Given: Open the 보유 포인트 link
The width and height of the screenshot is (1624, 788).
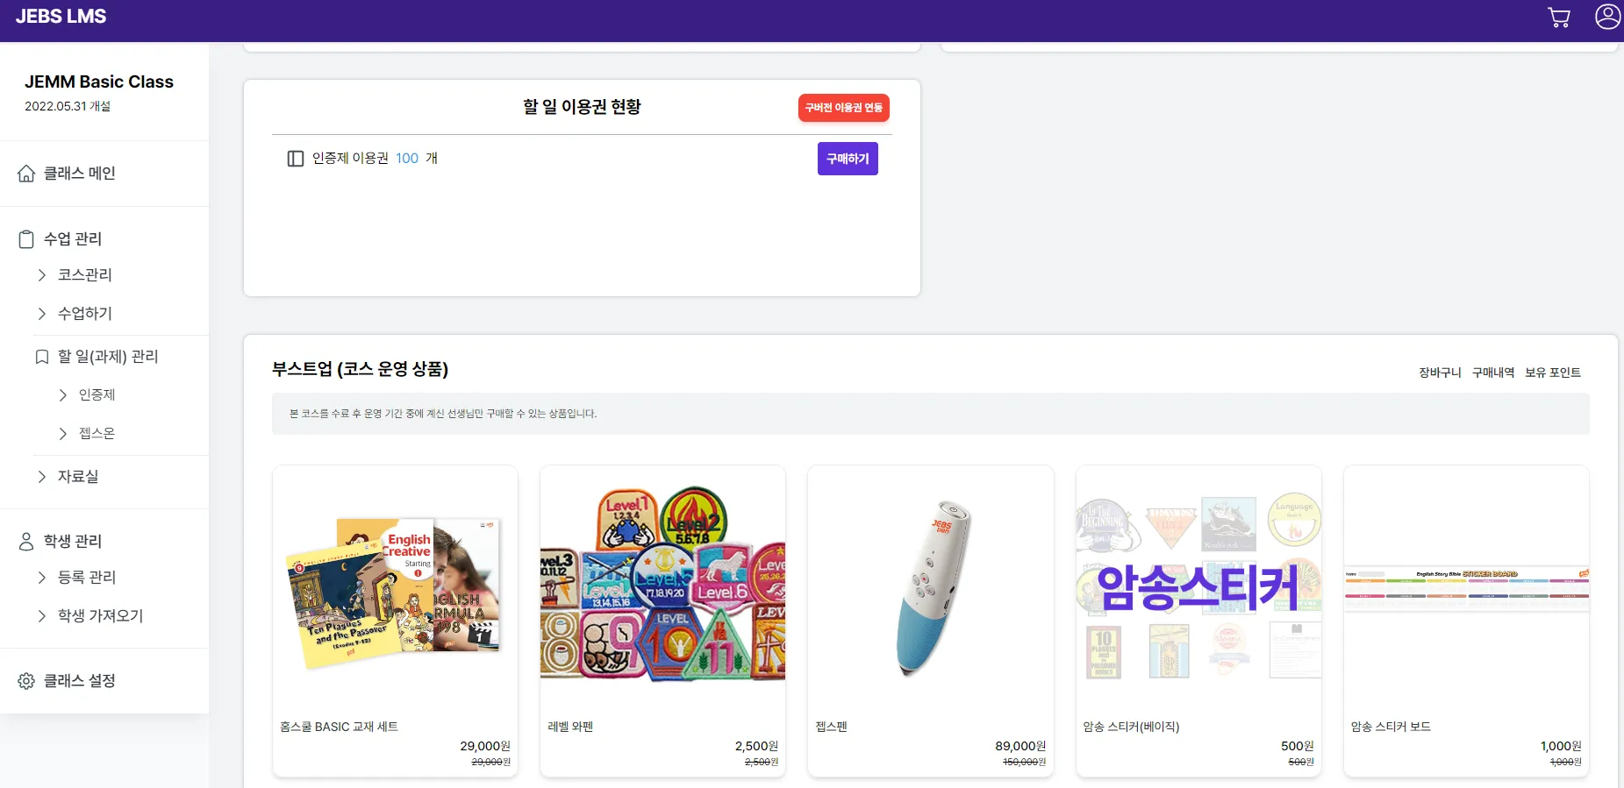Looking at the screenshot, I should pos(1553,373).
